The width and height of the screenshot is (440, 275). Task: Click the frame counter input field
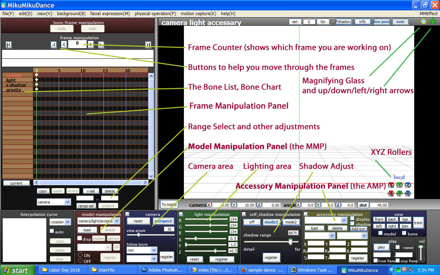click(x=77, y=44)
